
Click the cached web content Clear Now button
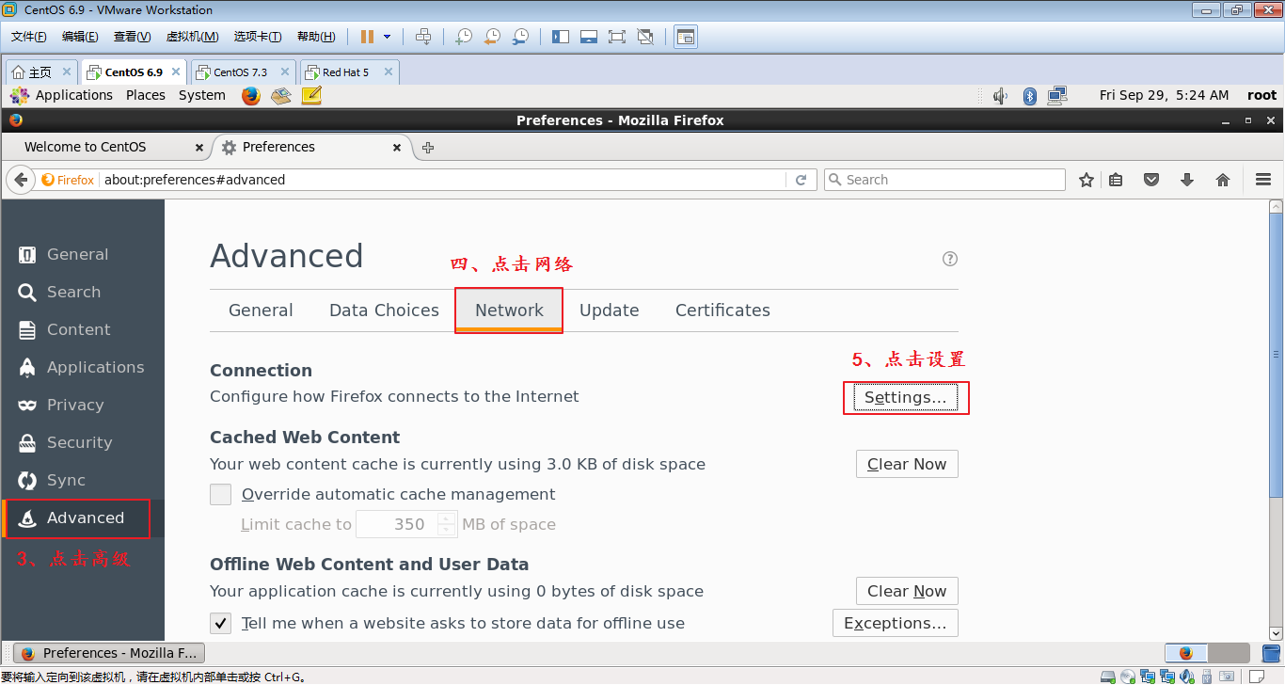pos(907,464)
